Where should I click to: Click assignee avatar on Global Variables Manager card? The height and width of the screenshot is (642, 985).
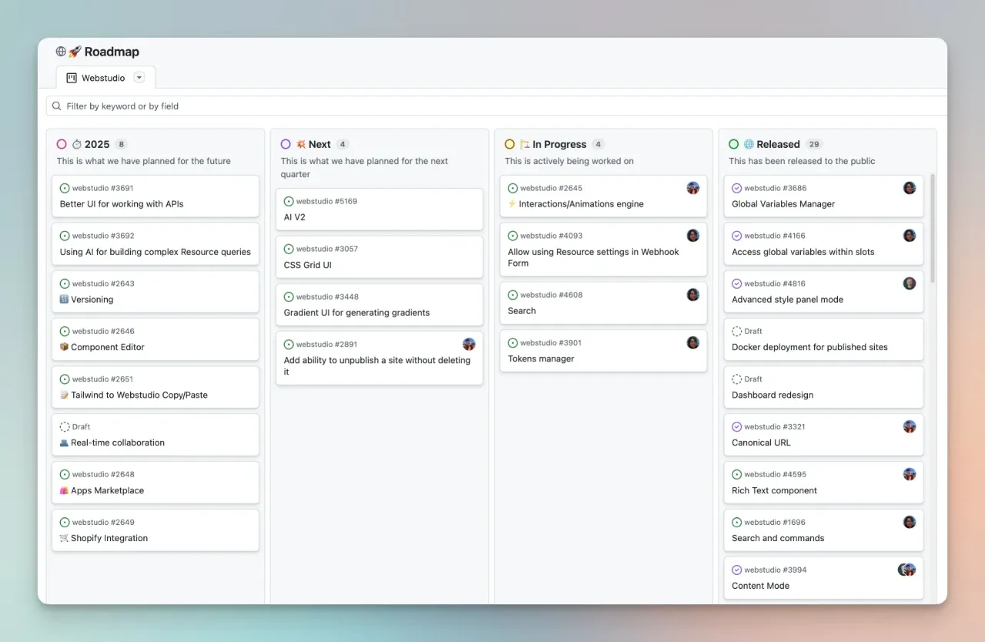(x=910, y=188)
